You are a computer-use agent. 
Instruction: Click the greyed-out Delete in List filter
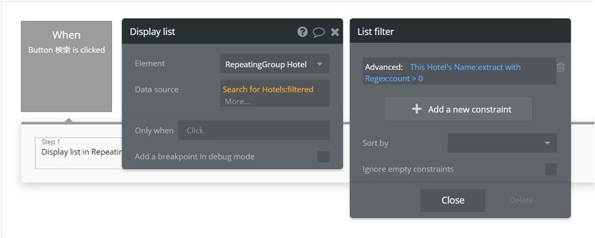[x=521, y=200]
